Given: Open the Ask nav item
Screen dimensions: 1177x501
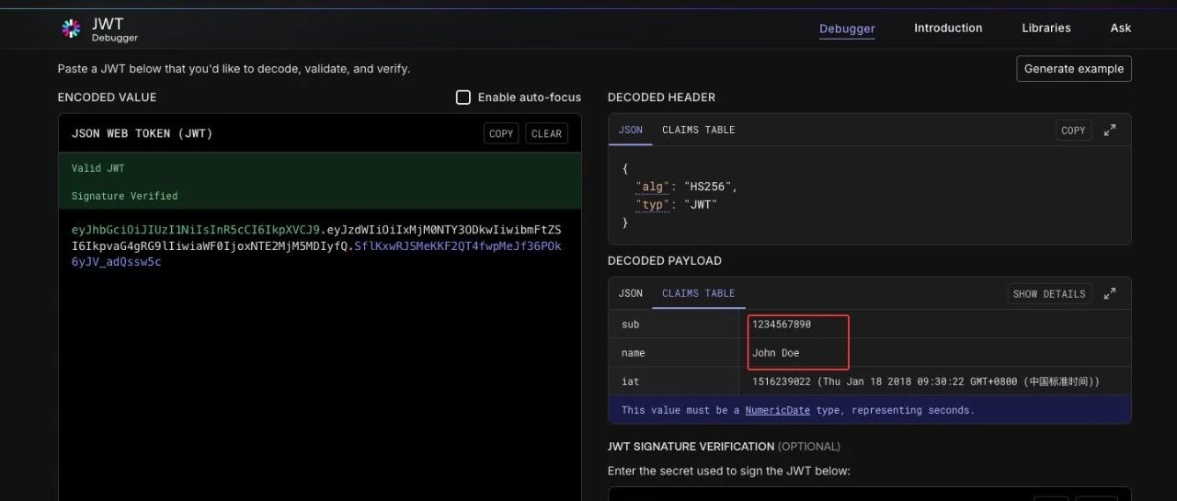Looking at the screenshot, I should (x=1121, y=28).
